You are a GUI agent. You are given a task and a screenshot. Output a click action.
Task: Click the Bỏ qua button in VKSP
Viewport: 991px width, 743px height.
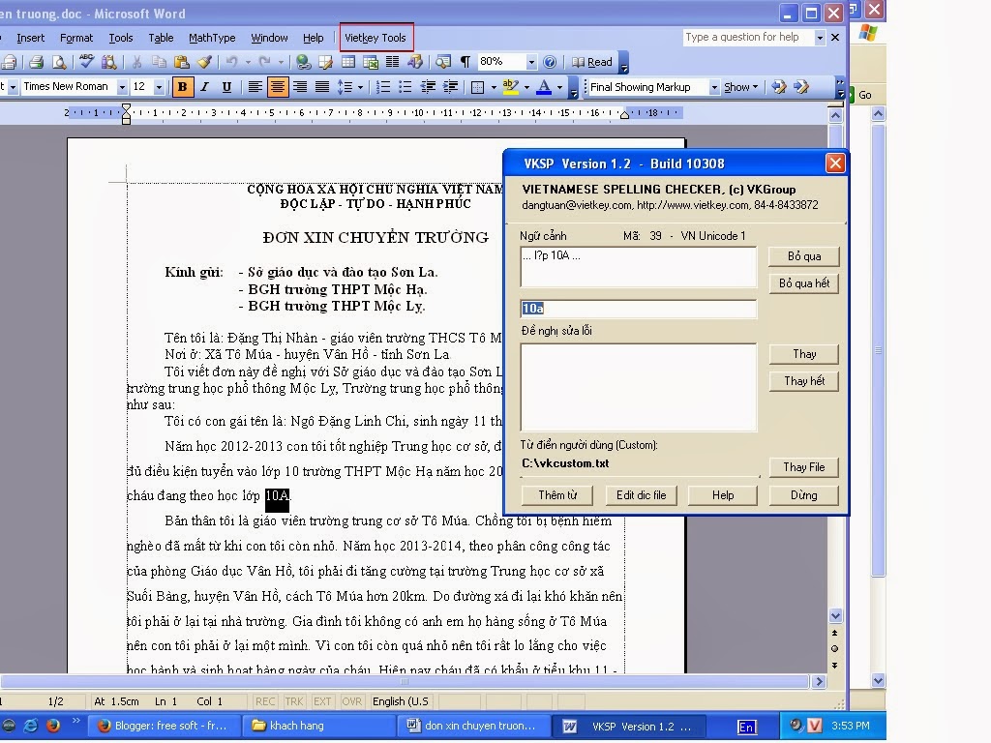(804, 255)
